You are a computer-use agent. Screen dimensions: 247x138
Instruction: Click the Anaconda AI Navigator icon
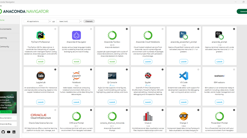pos(76,35)
